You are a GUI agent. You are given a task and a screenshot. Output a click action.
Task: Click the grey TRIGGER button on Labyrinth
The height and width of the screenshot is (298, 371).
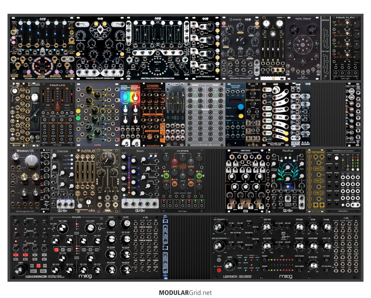219,259
